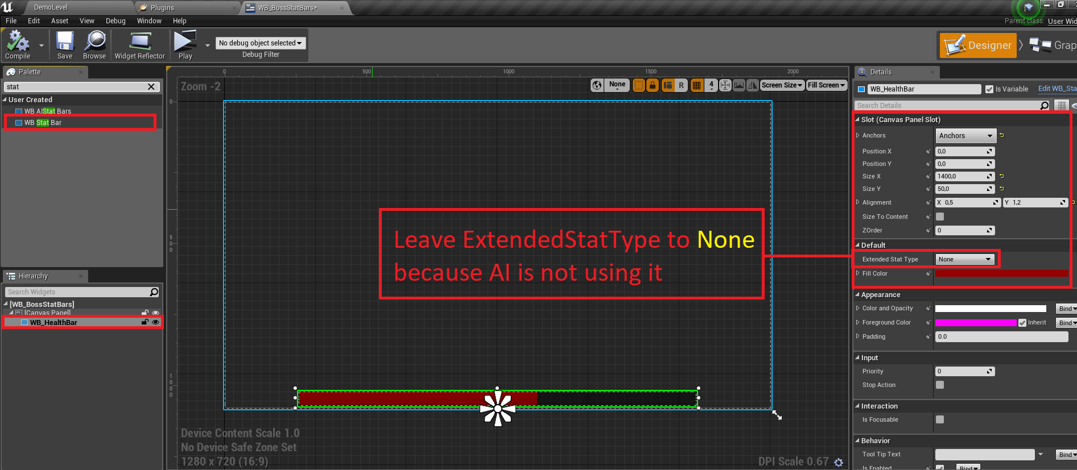
Task: Switch to Designer mode
Action: [977, 45]
